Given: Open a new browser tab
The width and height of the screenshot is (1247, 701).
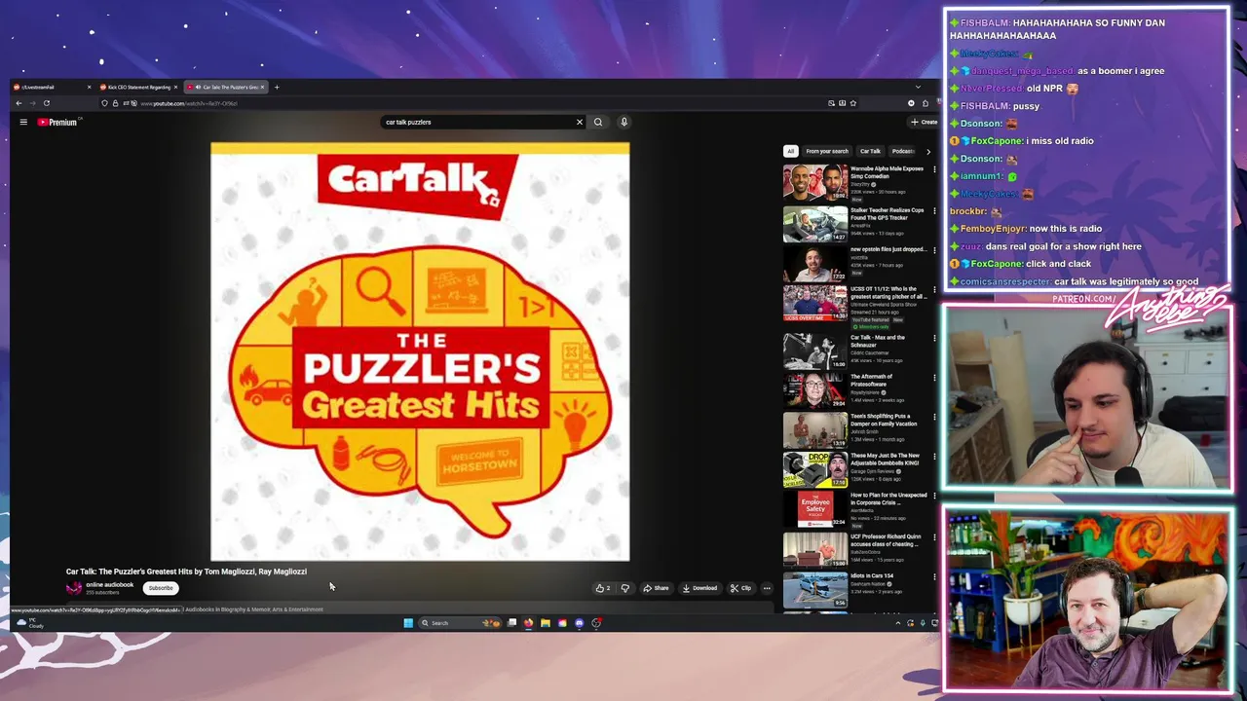Looking at the screenshot, I should tap(277, 88).
